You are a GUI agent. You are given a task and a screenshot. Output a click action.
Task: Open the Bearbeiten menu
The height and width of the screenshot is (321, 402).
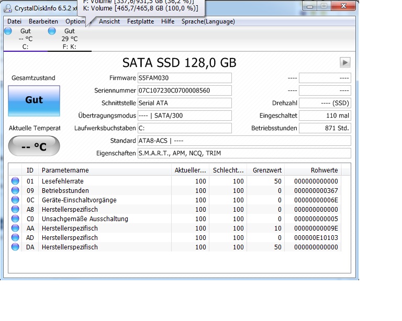43,21
